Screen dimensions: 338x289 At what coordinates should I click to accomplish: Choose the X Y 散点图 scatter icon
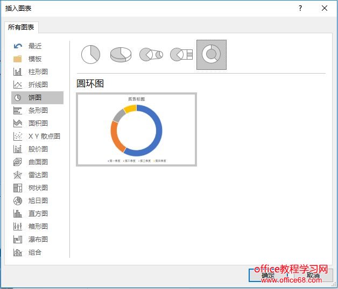pos(17,136)
